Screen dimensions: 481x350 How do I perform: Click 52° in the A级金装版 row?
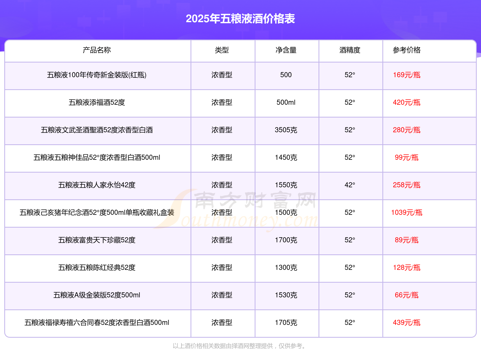[350, 295]
